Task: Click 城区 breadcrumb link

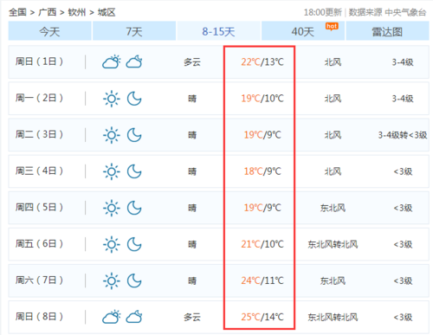Action: click(x=107, y=12)
